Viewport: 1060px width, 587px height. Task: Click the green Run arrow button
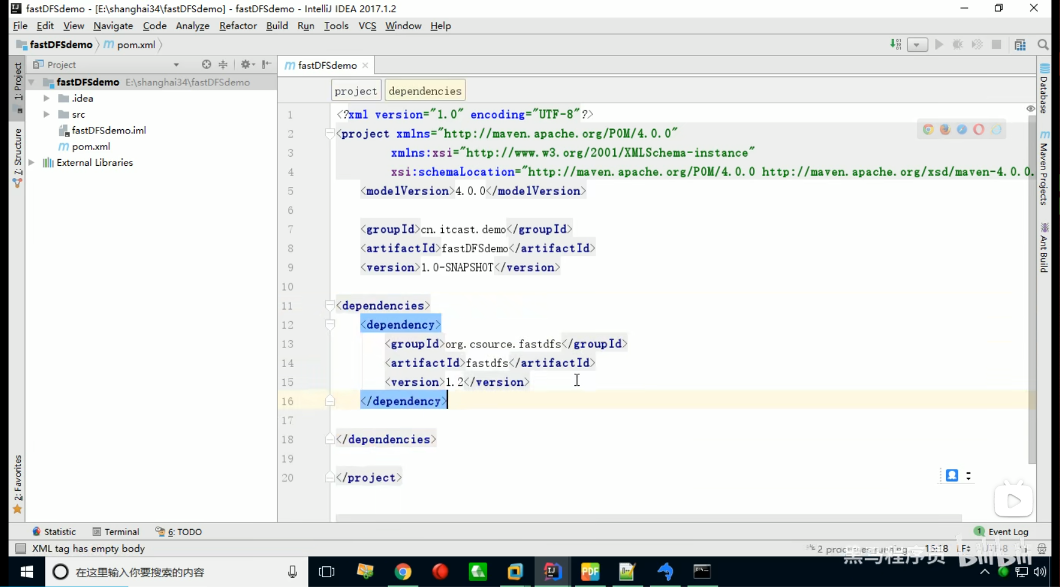939,44
